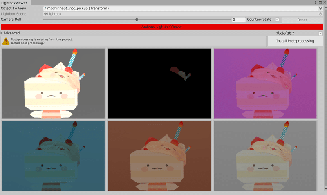Click Install Post-processing button
The height and width of the screenshot is (195, 327).
[x=295, y=41]
